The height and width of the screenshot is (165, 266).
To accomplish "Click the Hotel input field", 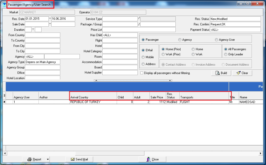I will 120,46.
